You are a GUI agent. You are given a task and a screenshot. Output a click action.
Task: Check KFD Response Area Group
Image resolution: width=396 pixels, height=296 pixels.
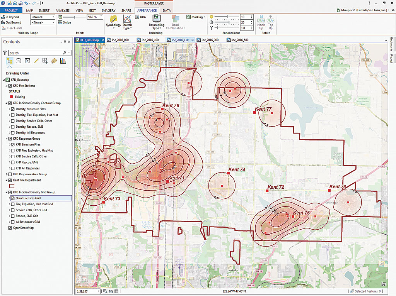pos(10,174)
